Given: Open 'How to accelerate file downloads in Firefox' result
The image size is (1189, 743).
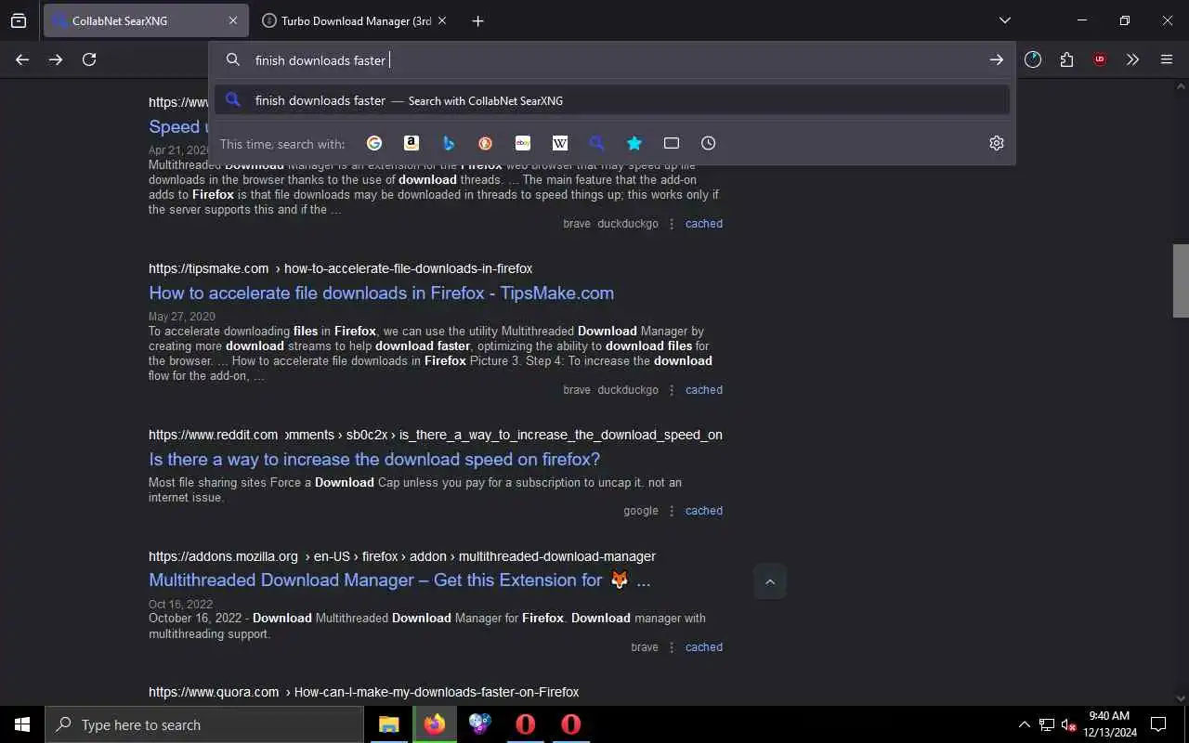Looking at the screenshot, I should 381,293.
